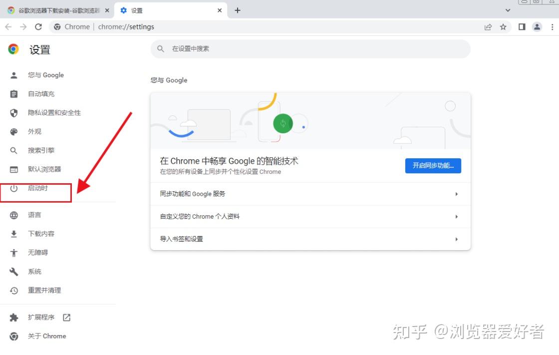Click the Chrome site info chip in address bar

[72, 27]
